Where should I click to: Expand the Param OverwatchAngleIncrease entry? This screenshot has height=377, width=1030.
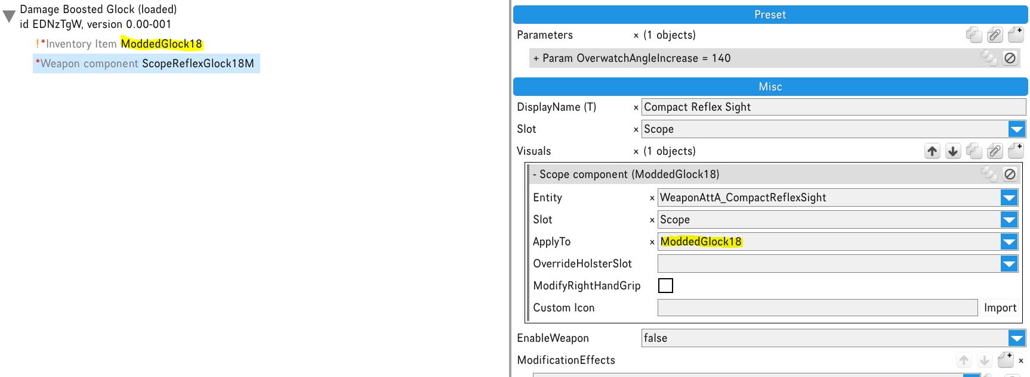coord(536,58)
